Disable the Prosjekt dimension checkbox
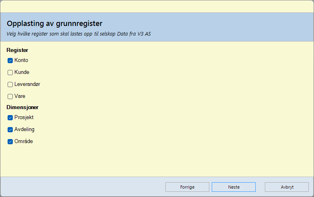Image resolution: width=314 pixels, height=197 pixels. coord(10,118)
